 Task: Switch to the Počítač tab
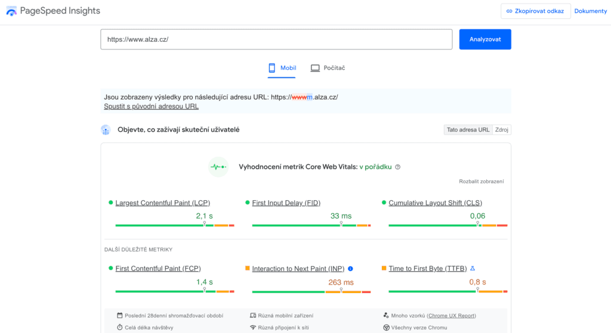coord(328,68)
